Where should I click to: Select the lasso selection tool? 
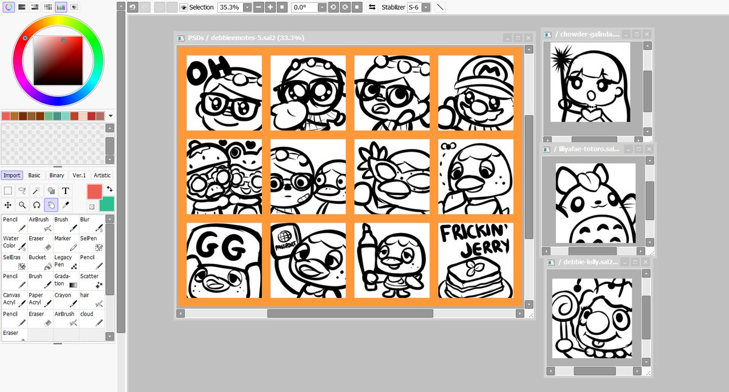coord(22,191)
